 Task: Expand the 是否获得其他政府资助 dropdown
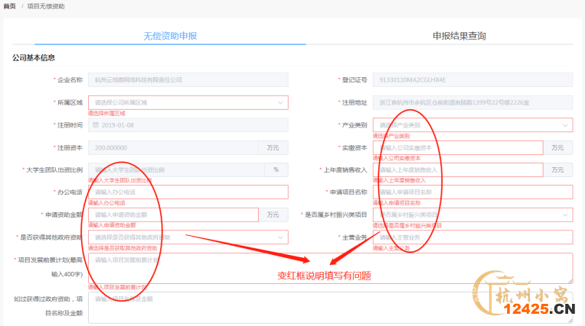pos(188,237)
